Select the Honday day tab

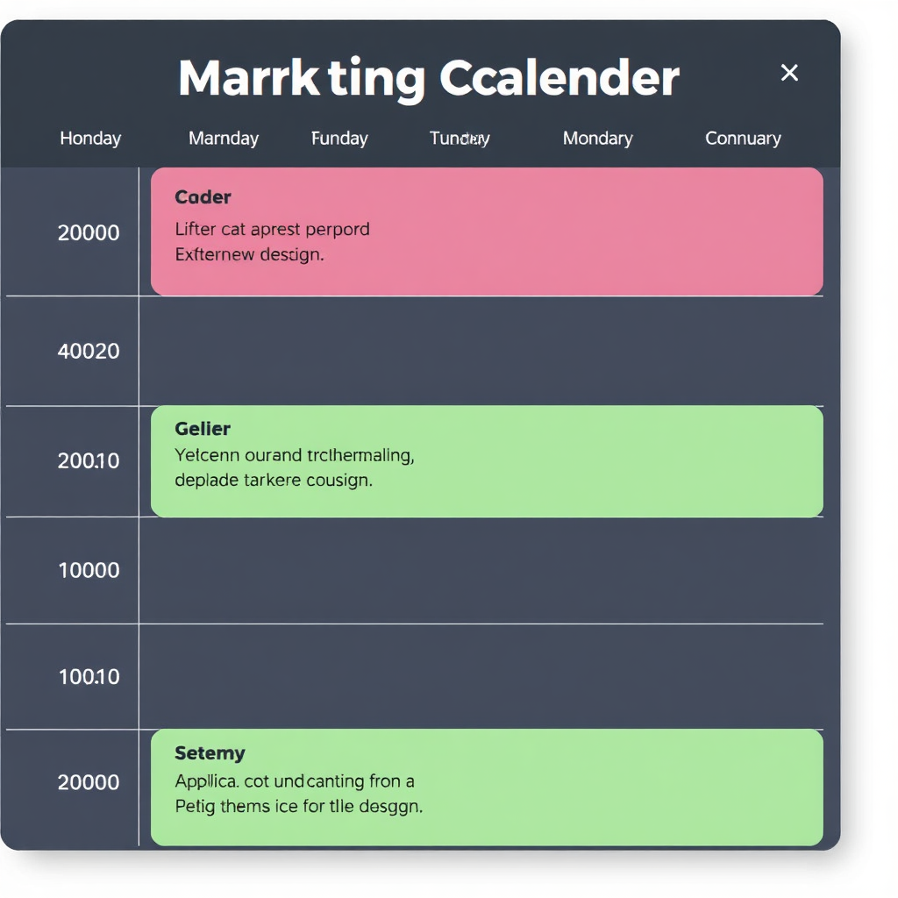pyautogui.click(x=90, y=139)
